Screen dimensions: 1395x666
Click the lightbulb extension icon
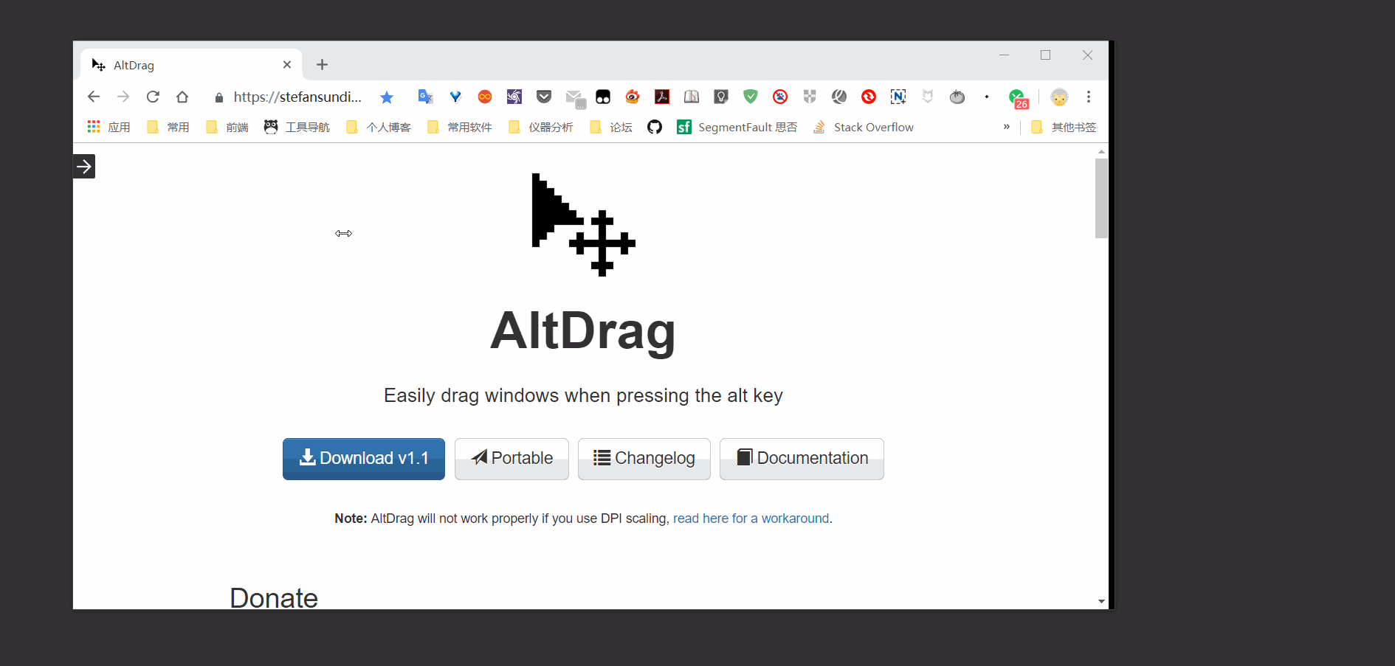pos(721,97)
